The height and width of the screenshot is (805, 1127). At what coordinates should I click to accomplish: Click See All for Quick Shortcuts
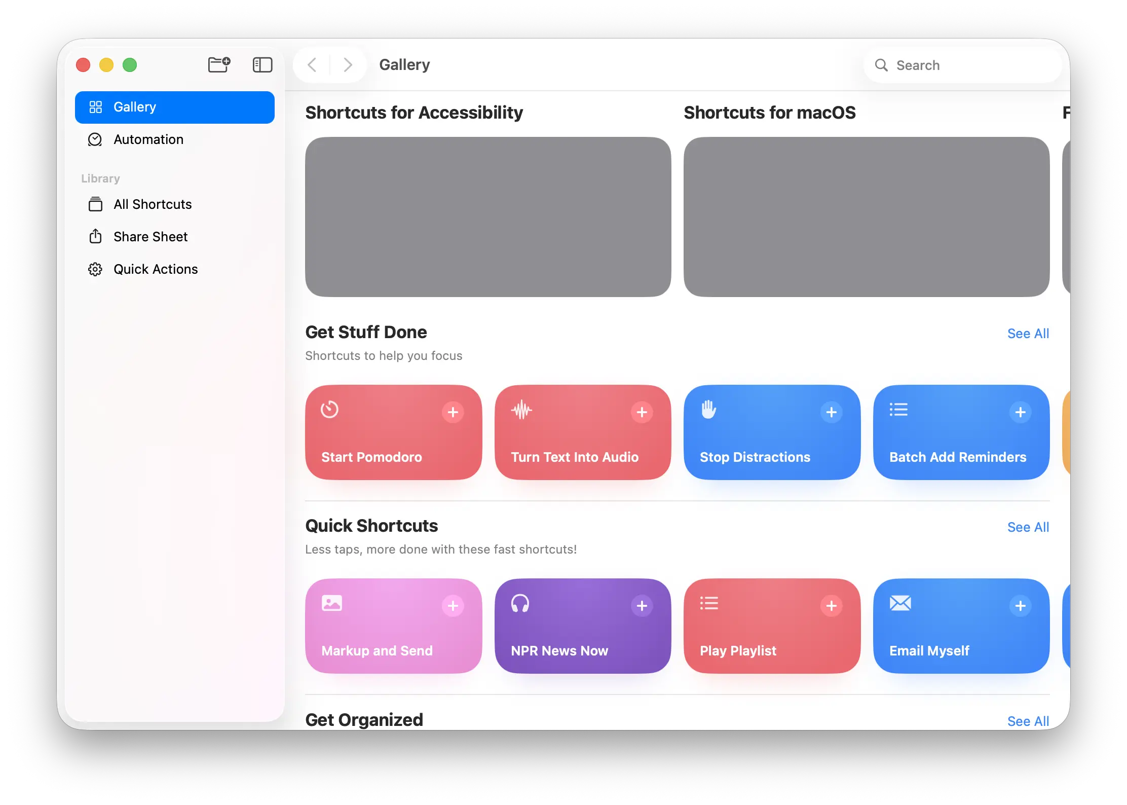click(x=1028, y=527)
